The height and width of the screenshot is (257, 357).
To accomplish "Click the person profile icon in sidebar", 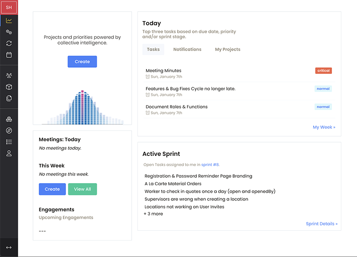I will [x=9, y=154].
